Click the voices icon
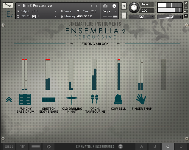The image size is (189, 150). 62,11
